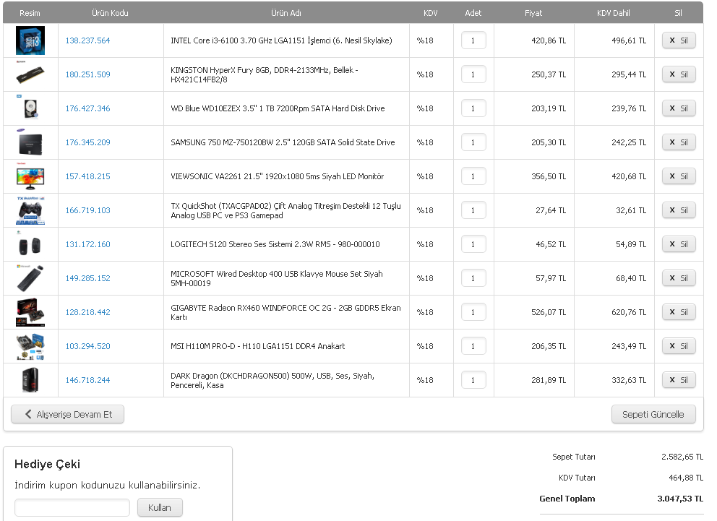This screenshot has height=521, width=717.
Task: Focus quantity field for Samsung 750 SSD
Action: (473, 142)
